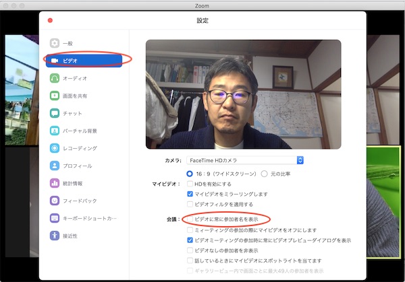Check ビデオなしの参加者を非表示
405x282 pixels.
tap(190, 250)
